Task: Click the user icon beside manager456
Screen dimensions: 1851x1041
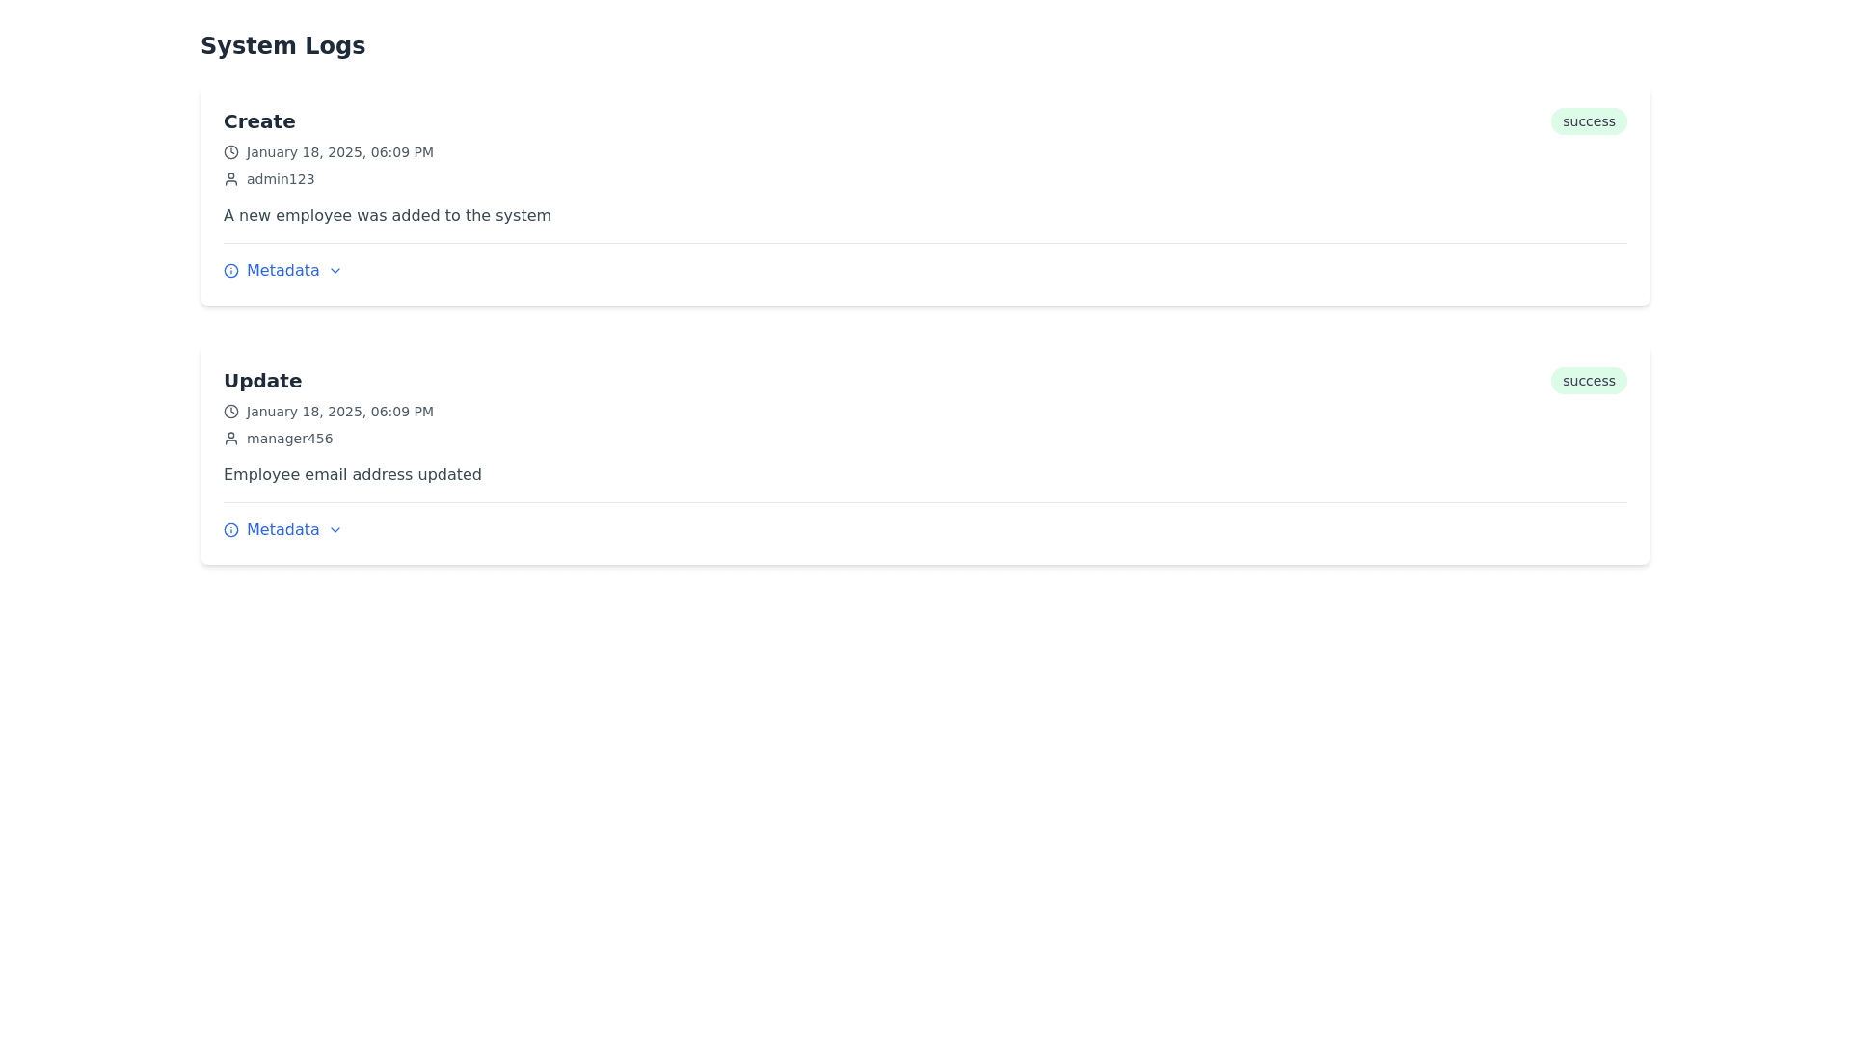Action: pos(231,439)
